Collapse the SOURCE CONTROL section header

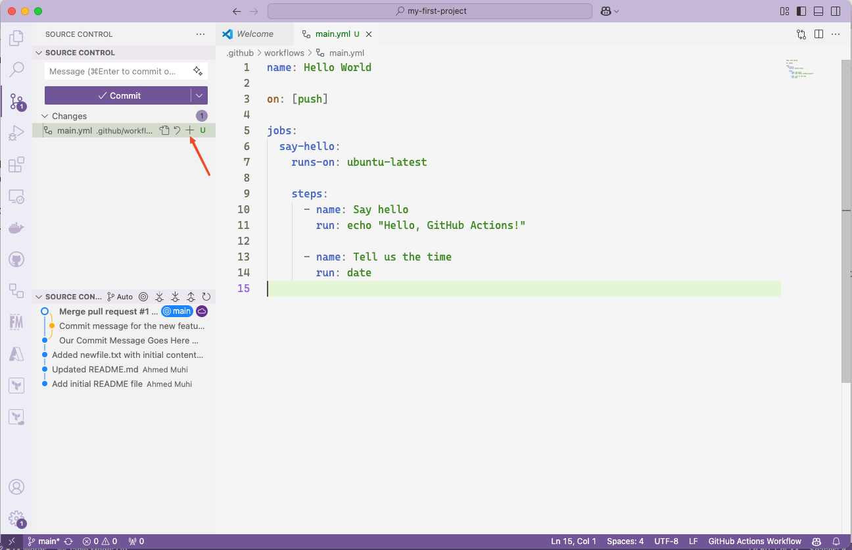124,53
